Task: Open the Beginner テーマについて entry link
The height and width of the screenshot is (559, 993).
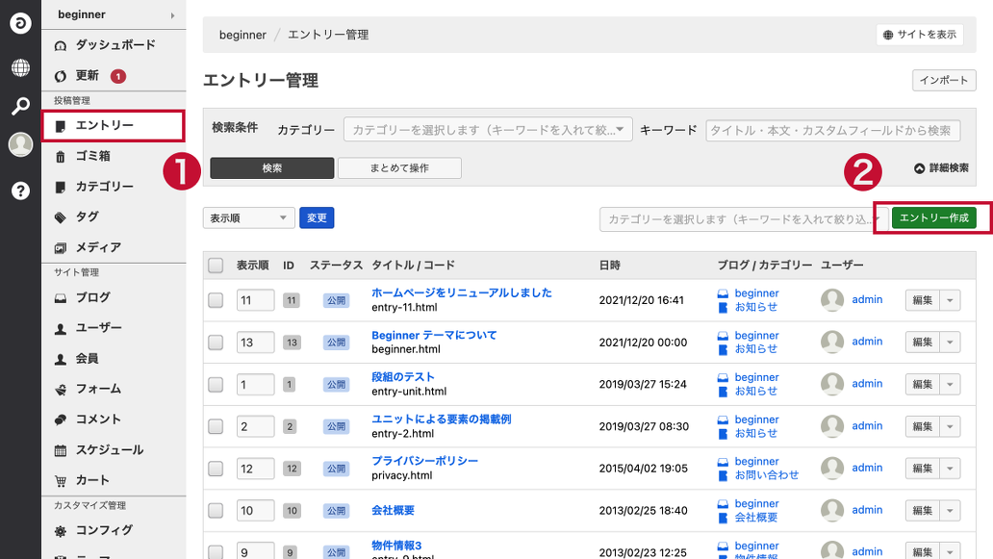Action: coord(434,335)
